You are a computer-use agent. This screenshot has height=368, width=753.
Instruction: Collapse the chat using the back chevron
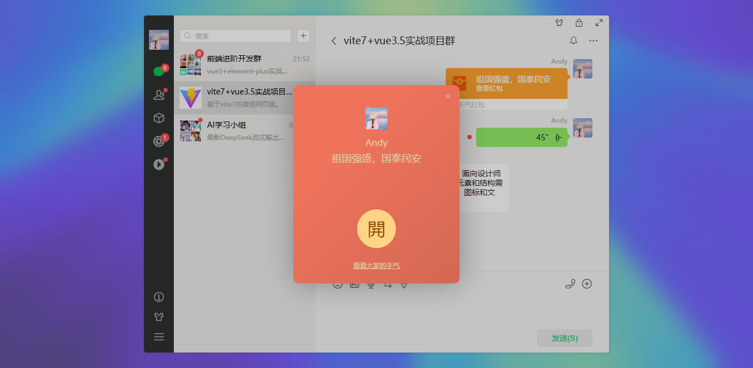click(333, 40)
